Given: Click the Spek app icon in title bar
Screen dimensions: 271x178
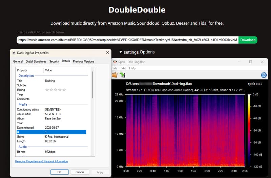Looking at the screenshot, I should 114,62.
